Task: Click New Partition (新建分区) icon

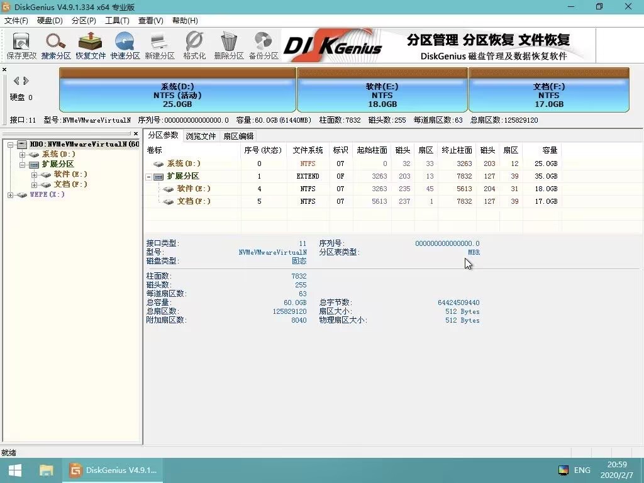Action: 159,45
